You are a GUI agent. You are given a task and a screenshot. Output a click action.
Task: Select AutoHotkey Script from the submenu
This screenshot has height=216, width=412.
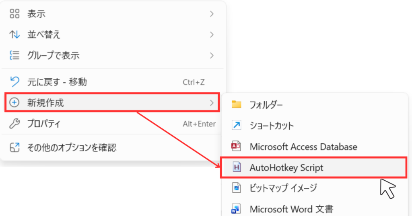click(286, 167)
